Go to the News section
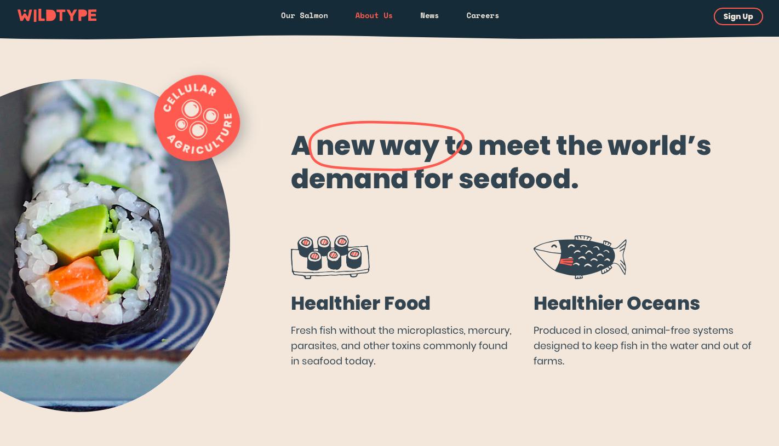This screenshot has width=779, height=446. tap(429, 15)
